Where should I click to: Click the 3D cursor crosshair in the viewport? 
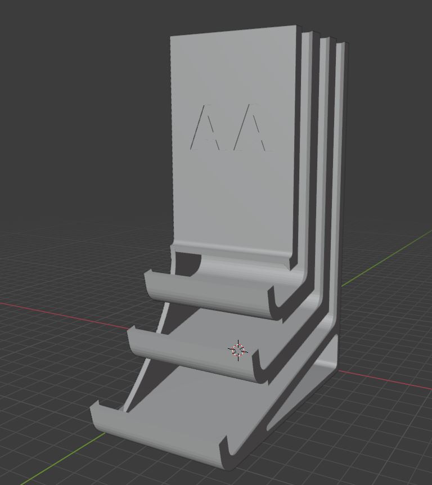pyautogui.click(x=238, y=350)
